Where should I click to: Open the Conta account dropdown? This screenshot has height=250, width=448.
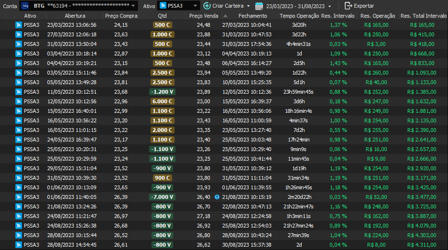click(x=133, y=6)
